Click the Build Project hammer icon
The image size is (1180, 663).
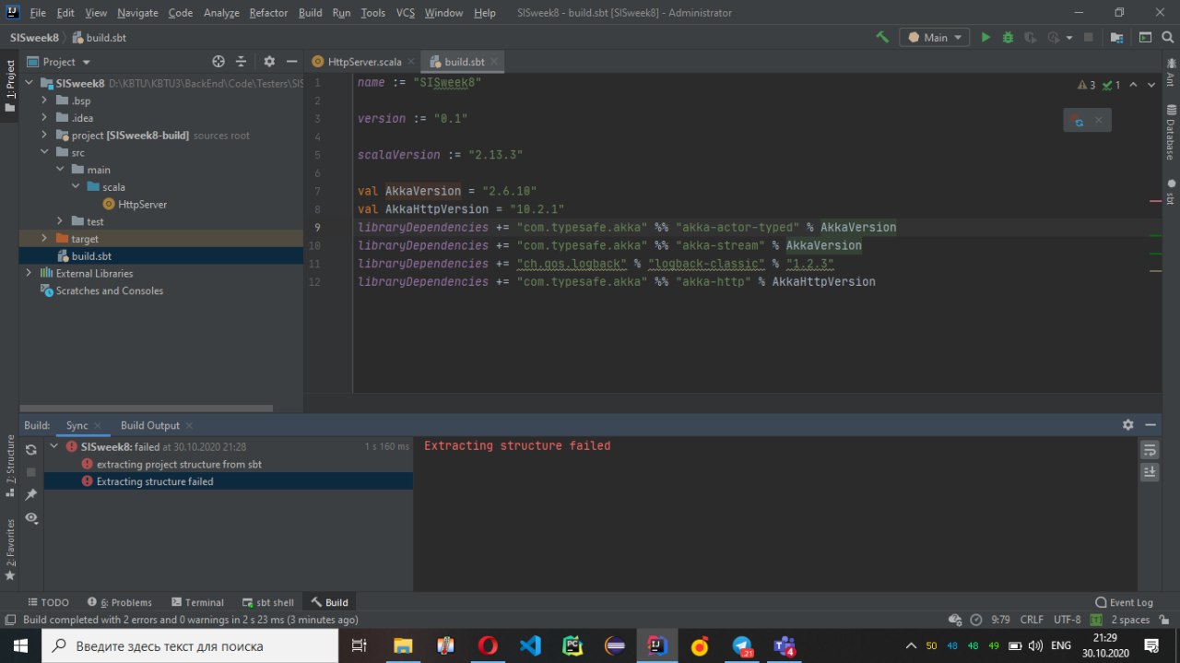pyautogui.click(x=882, y=38)
